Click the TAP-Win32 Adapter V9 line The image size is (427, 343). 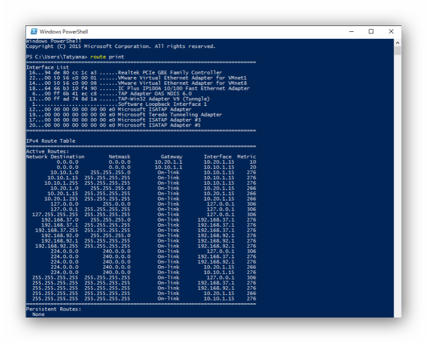point(119,99)
